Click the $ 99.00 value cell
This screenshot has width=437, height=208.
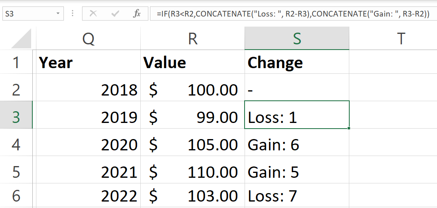point(192,114)
